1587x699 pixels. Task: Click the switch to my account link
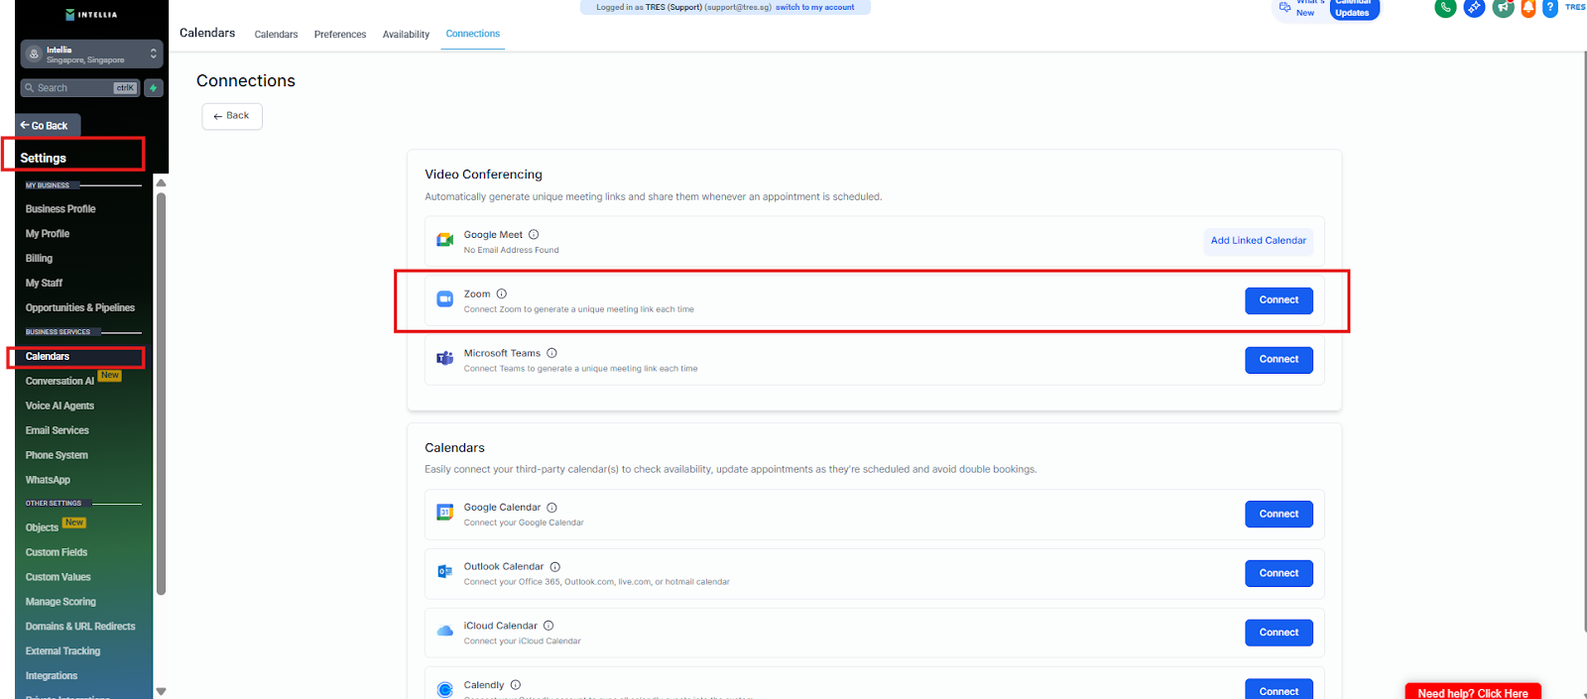tap(814, 7)
